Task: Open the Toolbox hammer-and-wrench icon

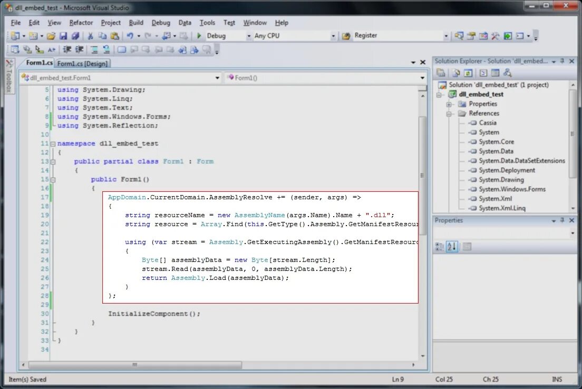Action: click(x=495, y=36)
